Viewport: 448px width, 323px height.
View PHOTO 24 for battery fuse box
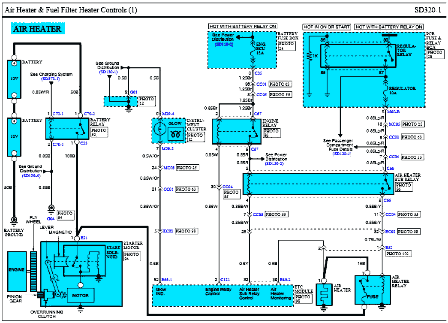click(x=286, y=46)
